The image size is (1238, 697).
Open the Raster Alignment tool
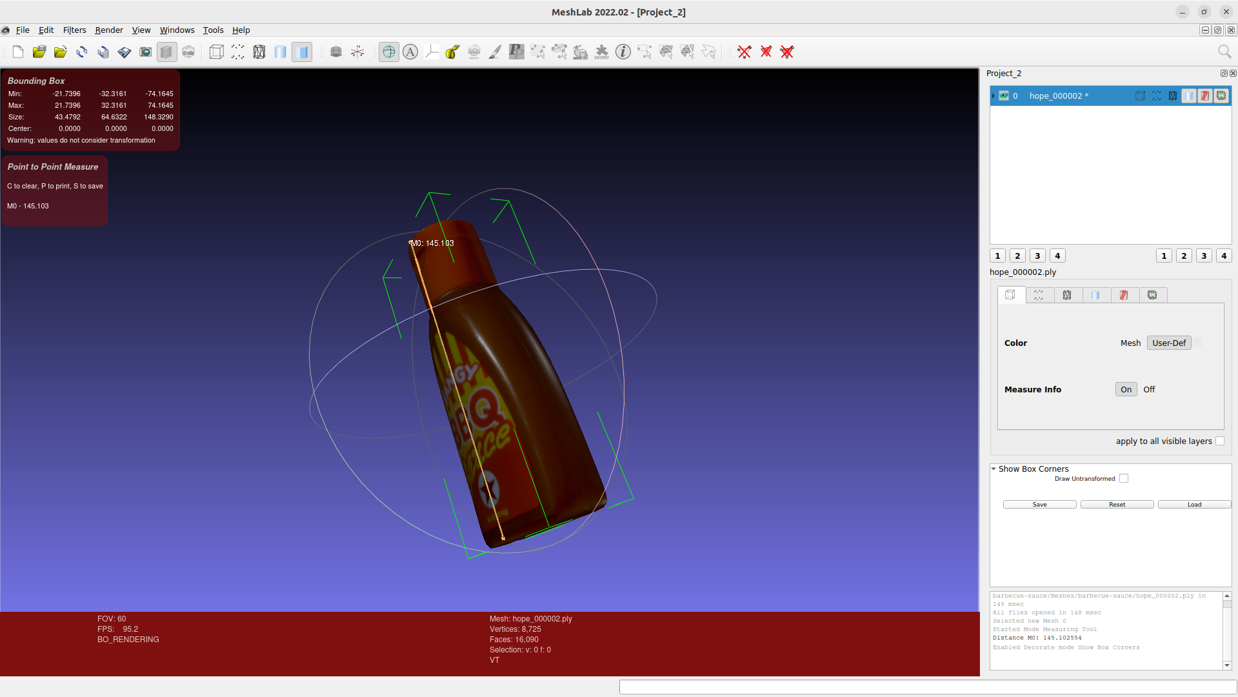click(474, 52)
